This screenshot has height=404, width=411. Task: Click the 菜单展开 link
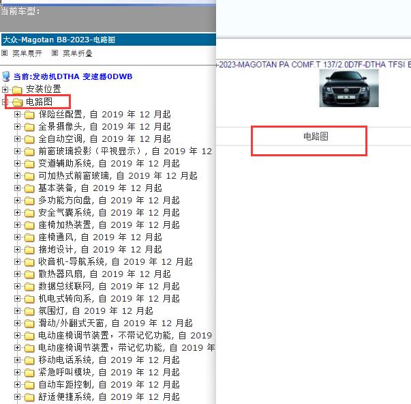click(27, 53)
